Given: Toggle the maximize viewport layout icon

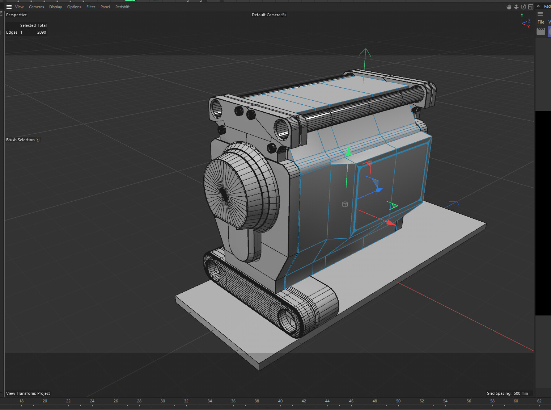Looking at the screenshot, I should (531, 7).
